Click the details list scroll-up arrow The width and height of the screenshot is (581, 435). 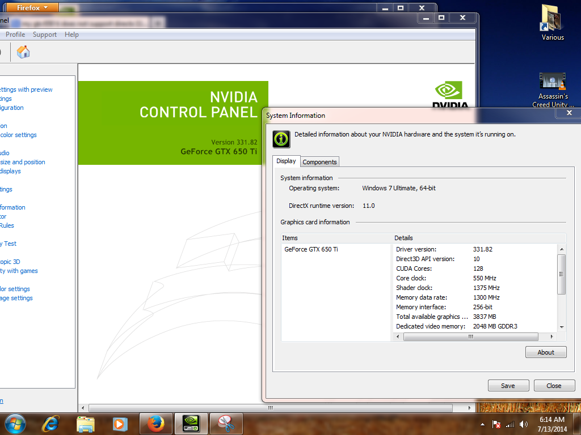click(x=562, y=249)
